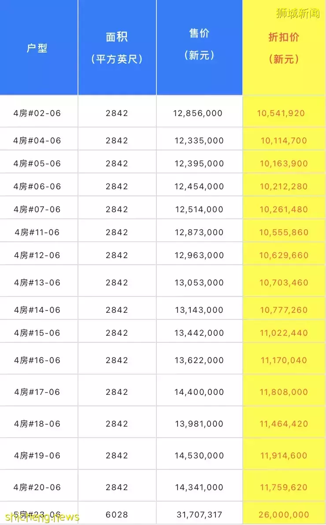This screenshot has height=525, width=326.
Task: Select the yellow 折扣价 header cell
Action: pos(284,48)
